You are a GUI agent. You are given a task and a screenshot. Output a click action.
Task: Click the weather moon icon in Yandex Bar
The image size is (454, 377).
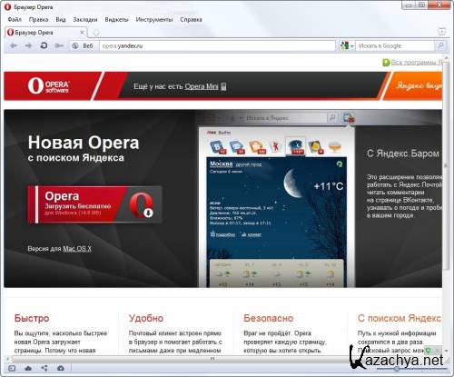tap(295, 146)
